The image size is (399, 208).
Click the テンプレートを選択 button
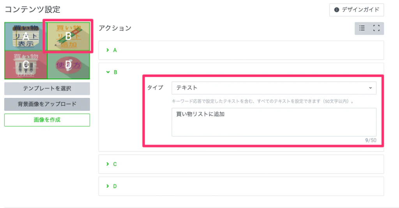(x=47, y=89)
